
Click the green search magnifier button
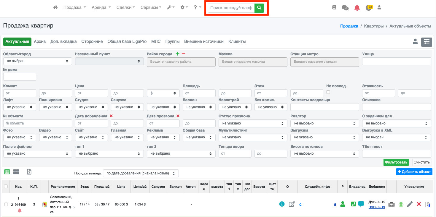coord(259,8)
